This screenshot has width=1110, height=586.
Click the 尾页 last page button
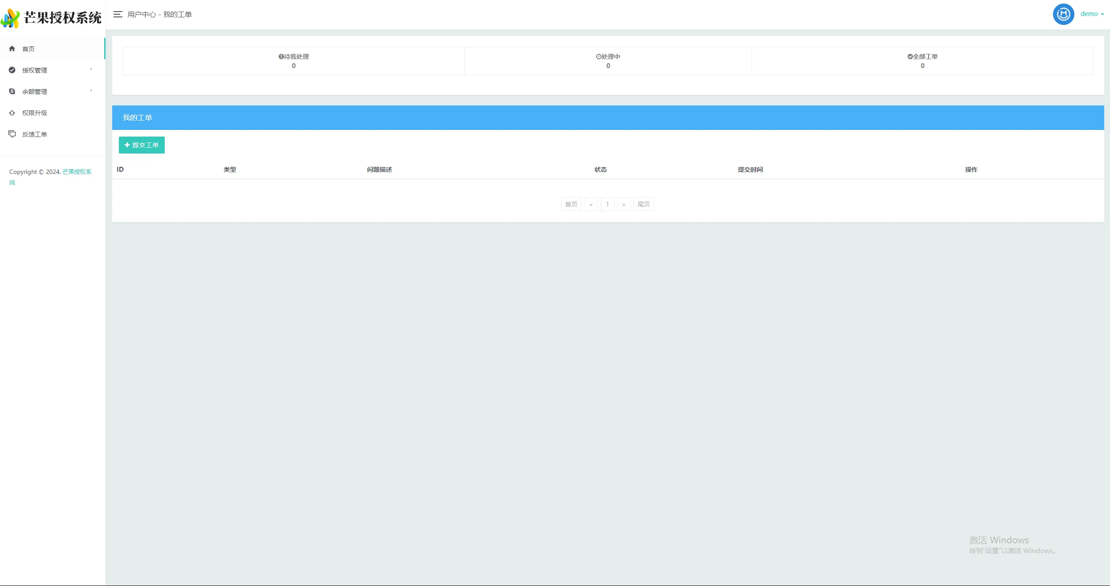coord(643,204)
